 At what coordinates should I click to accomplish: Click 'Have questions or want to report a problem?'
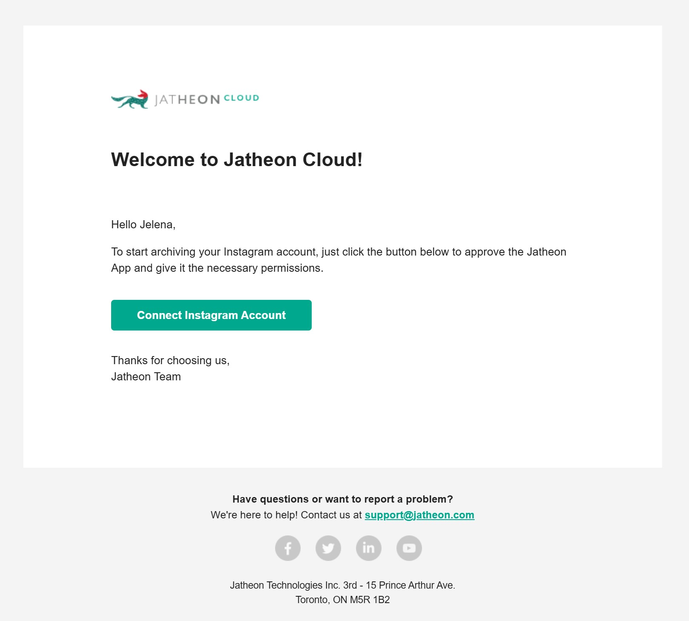click(x=343, y=499)
